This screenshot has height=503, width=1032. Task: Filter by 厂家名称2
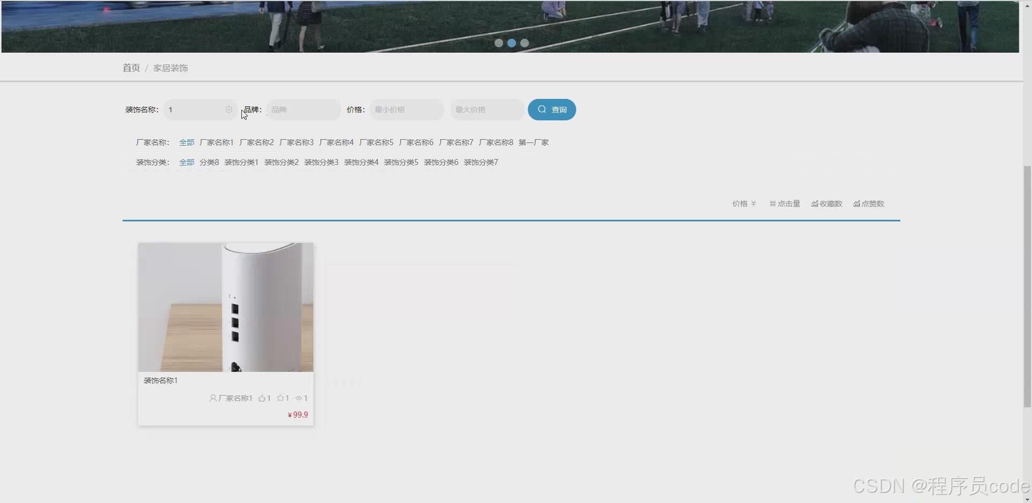pos(256,142)
